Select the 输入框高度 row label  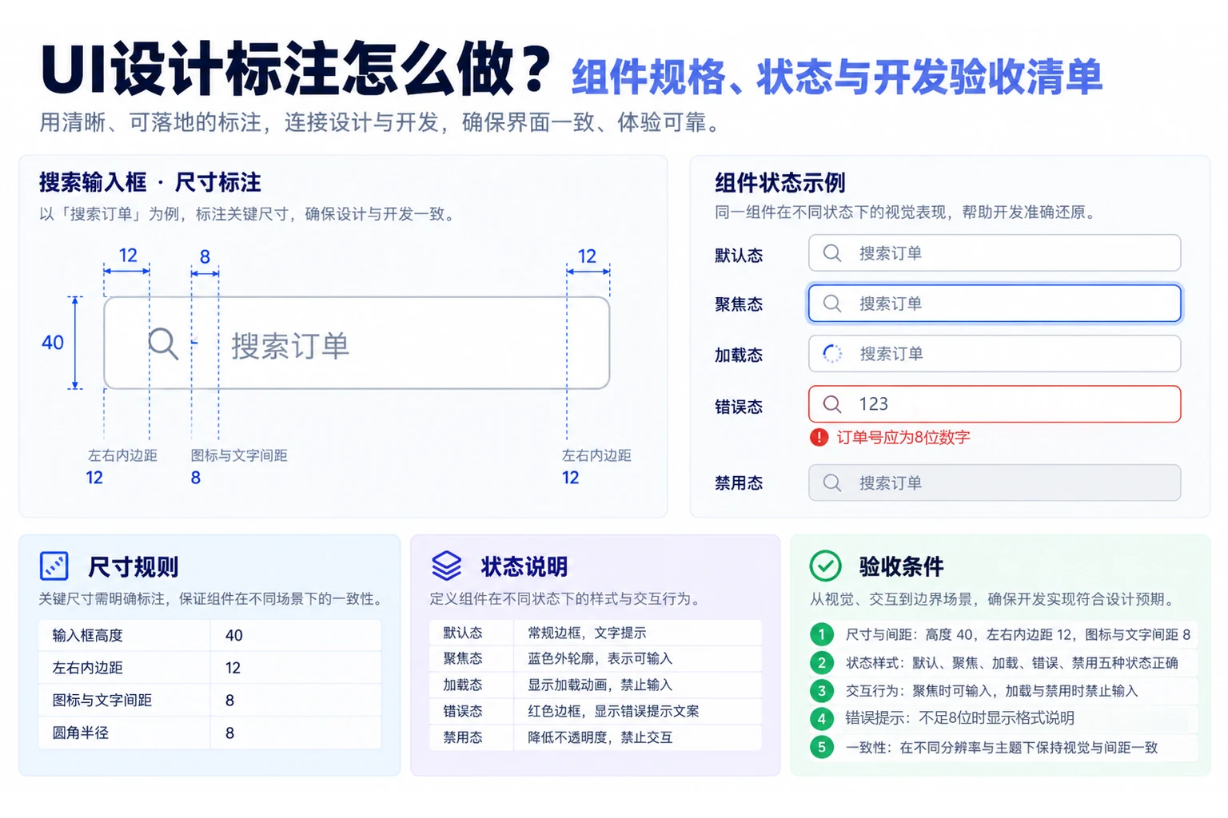(x=88, y=635)
